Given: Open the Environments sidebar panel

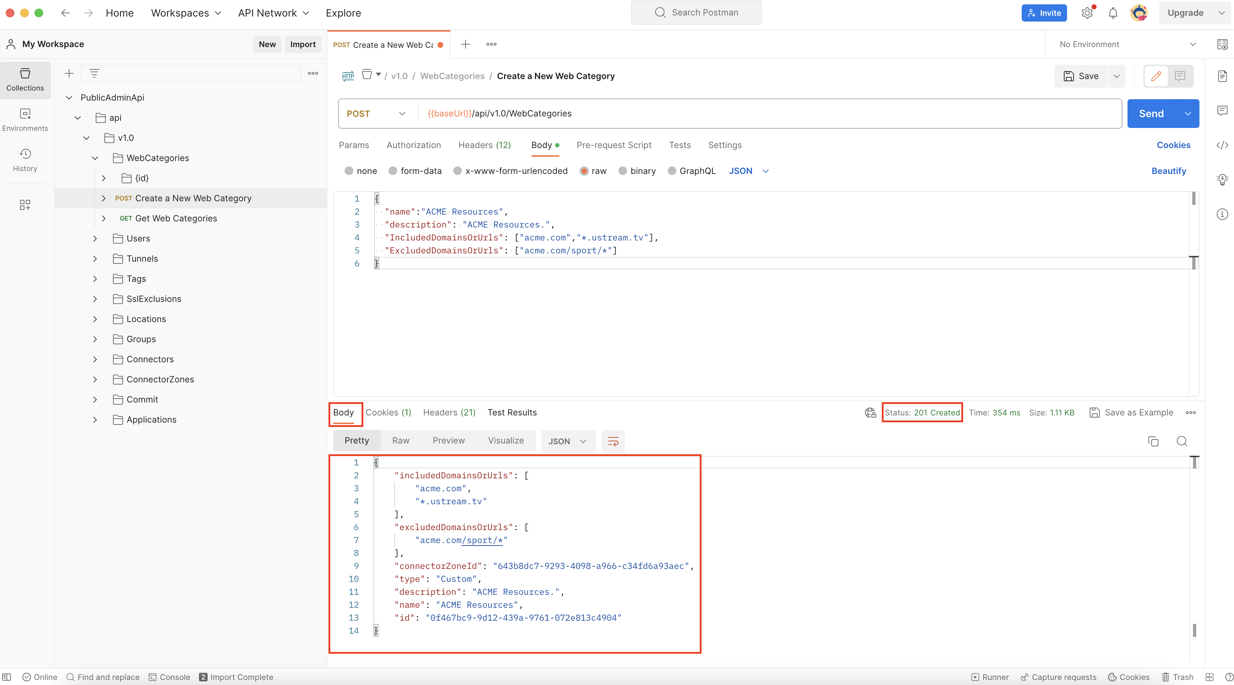Looking at the screenshot, I should click(25, 119).
